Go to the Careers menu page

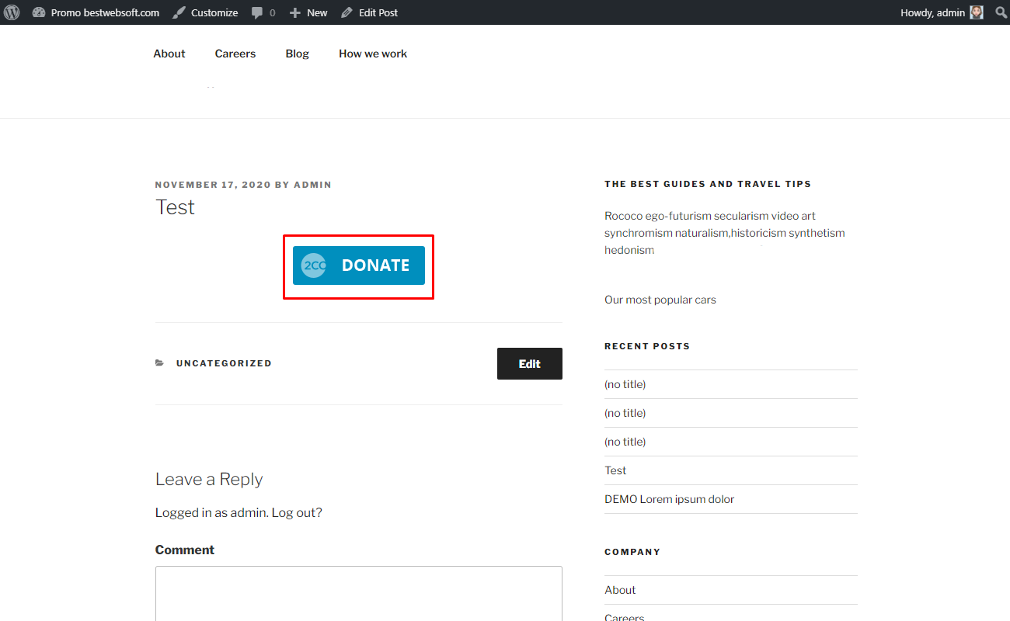pos(235,54)
